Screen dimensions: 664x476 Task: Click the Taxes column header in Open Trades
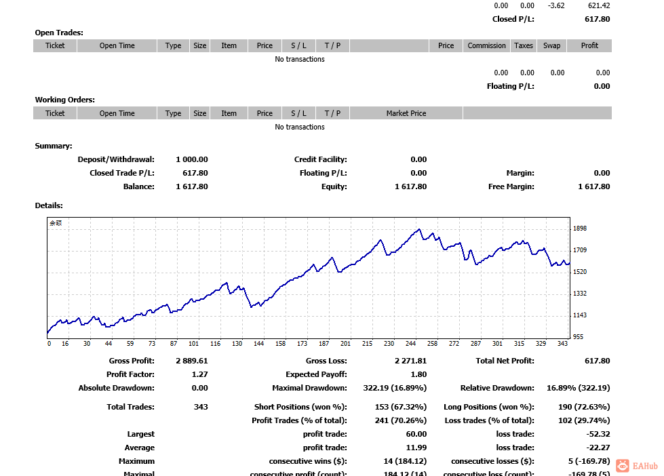524,45
